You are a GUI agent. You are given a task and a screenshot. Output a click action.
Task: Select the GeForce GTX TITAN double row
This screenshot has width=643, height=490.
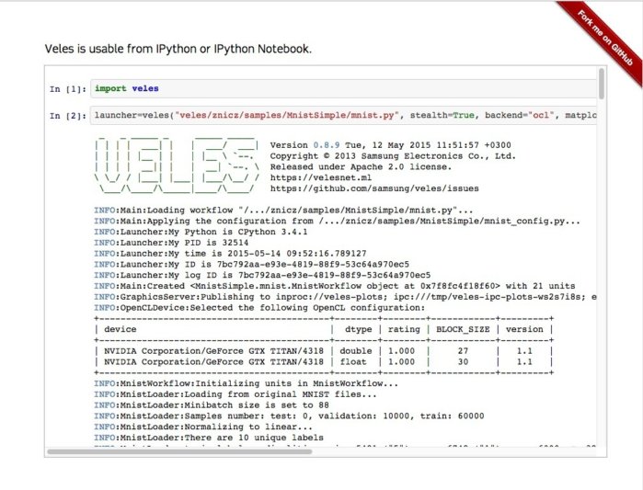tap(322, 350)
